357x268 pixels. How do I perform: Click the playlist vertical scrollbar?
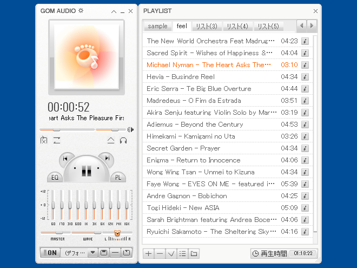pos(315,139)
